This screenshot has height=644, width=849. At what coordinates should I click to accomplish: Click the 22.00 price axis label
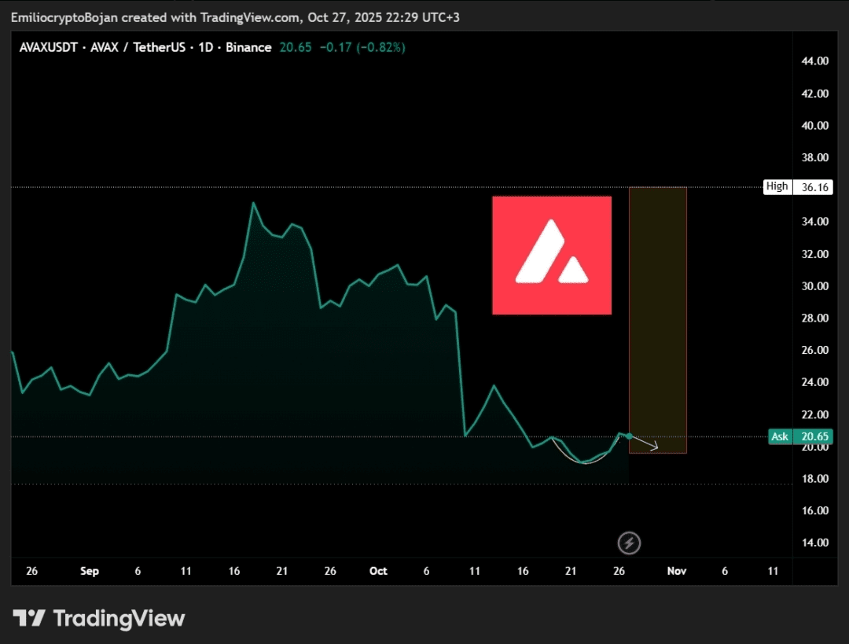815,414
